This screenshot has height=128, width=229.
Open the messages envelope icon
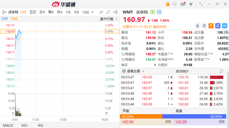click(x=183, y=4)
